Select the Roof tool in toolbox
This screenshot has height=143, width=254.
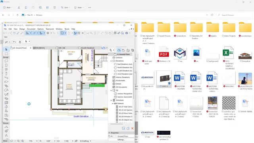tap(6, 90)
